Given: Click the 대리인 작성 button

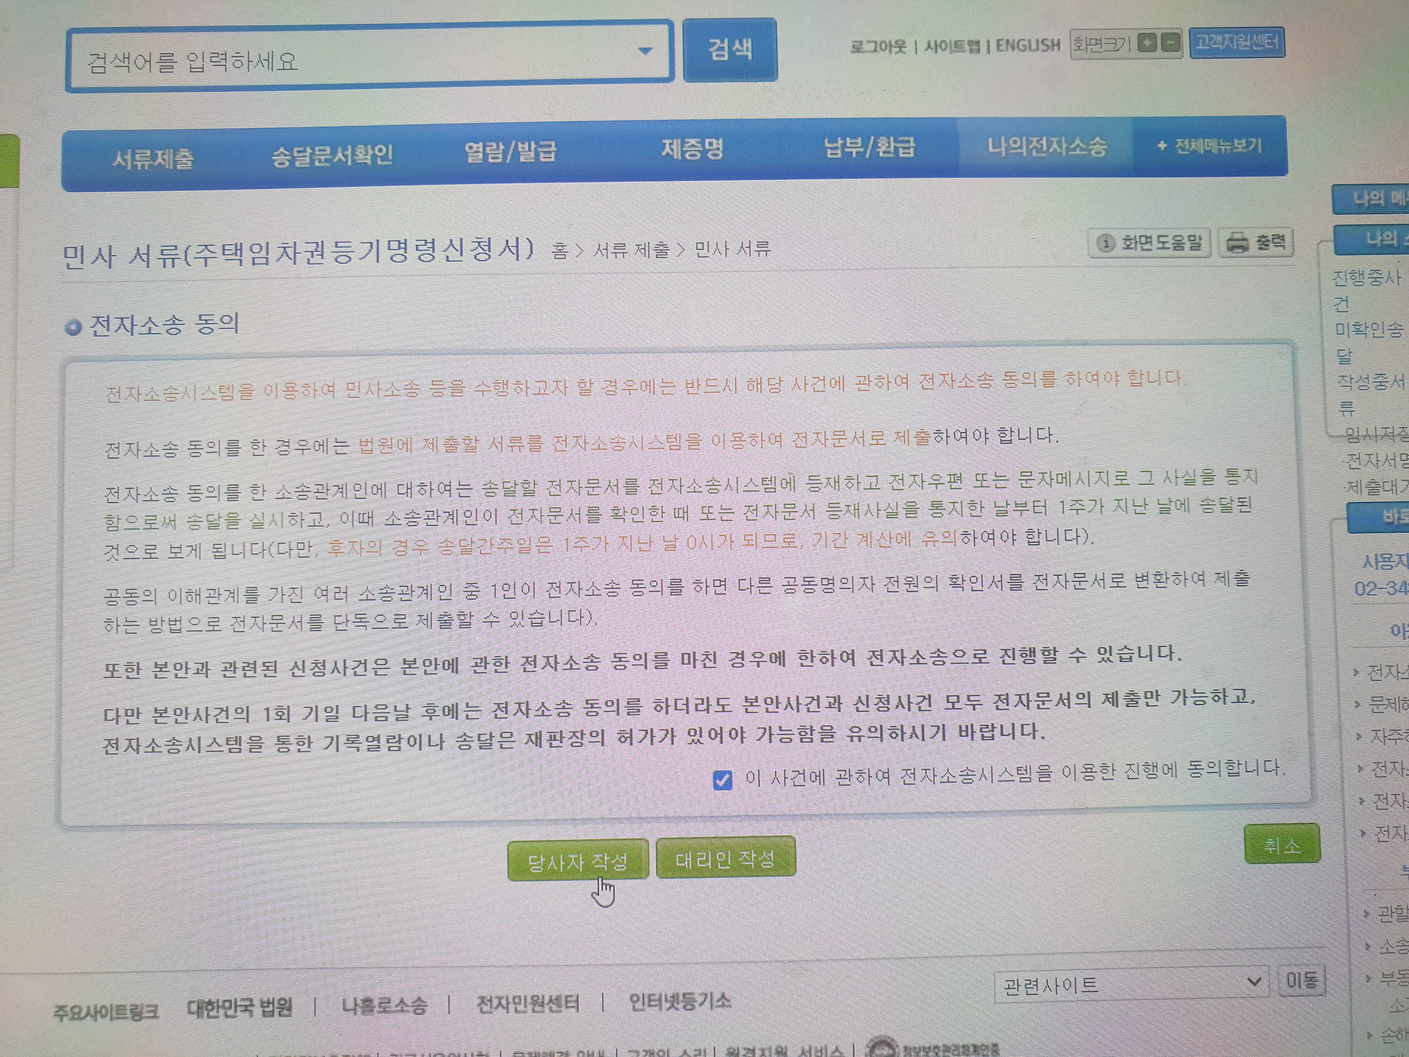Looking at the screenshot, I should (725, 859).
